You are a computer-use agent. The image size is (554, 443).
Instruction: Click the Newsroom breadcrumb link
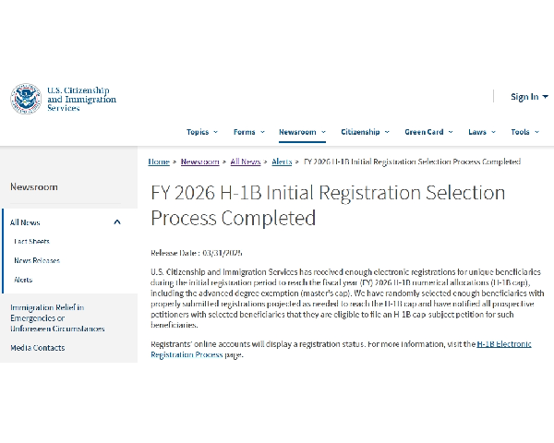(200, 162)
